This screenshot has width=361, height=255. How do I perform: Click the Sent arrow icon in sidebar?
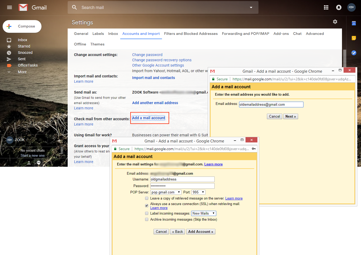click(x=9, y=59)
